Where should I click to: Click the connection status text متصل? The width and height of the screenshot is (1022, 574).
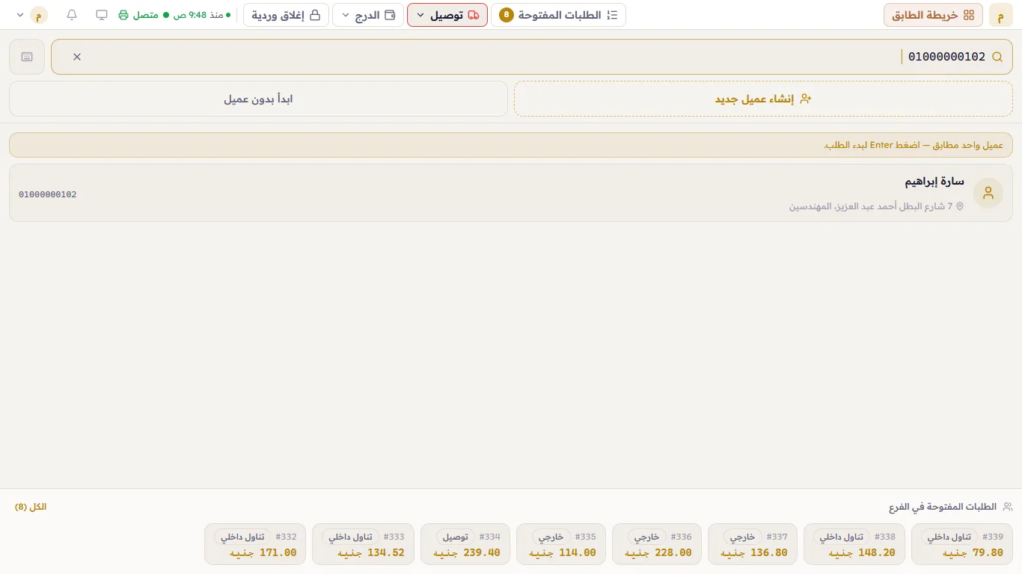[146, 15]
